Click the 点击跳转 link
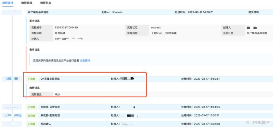 point(85,60)
